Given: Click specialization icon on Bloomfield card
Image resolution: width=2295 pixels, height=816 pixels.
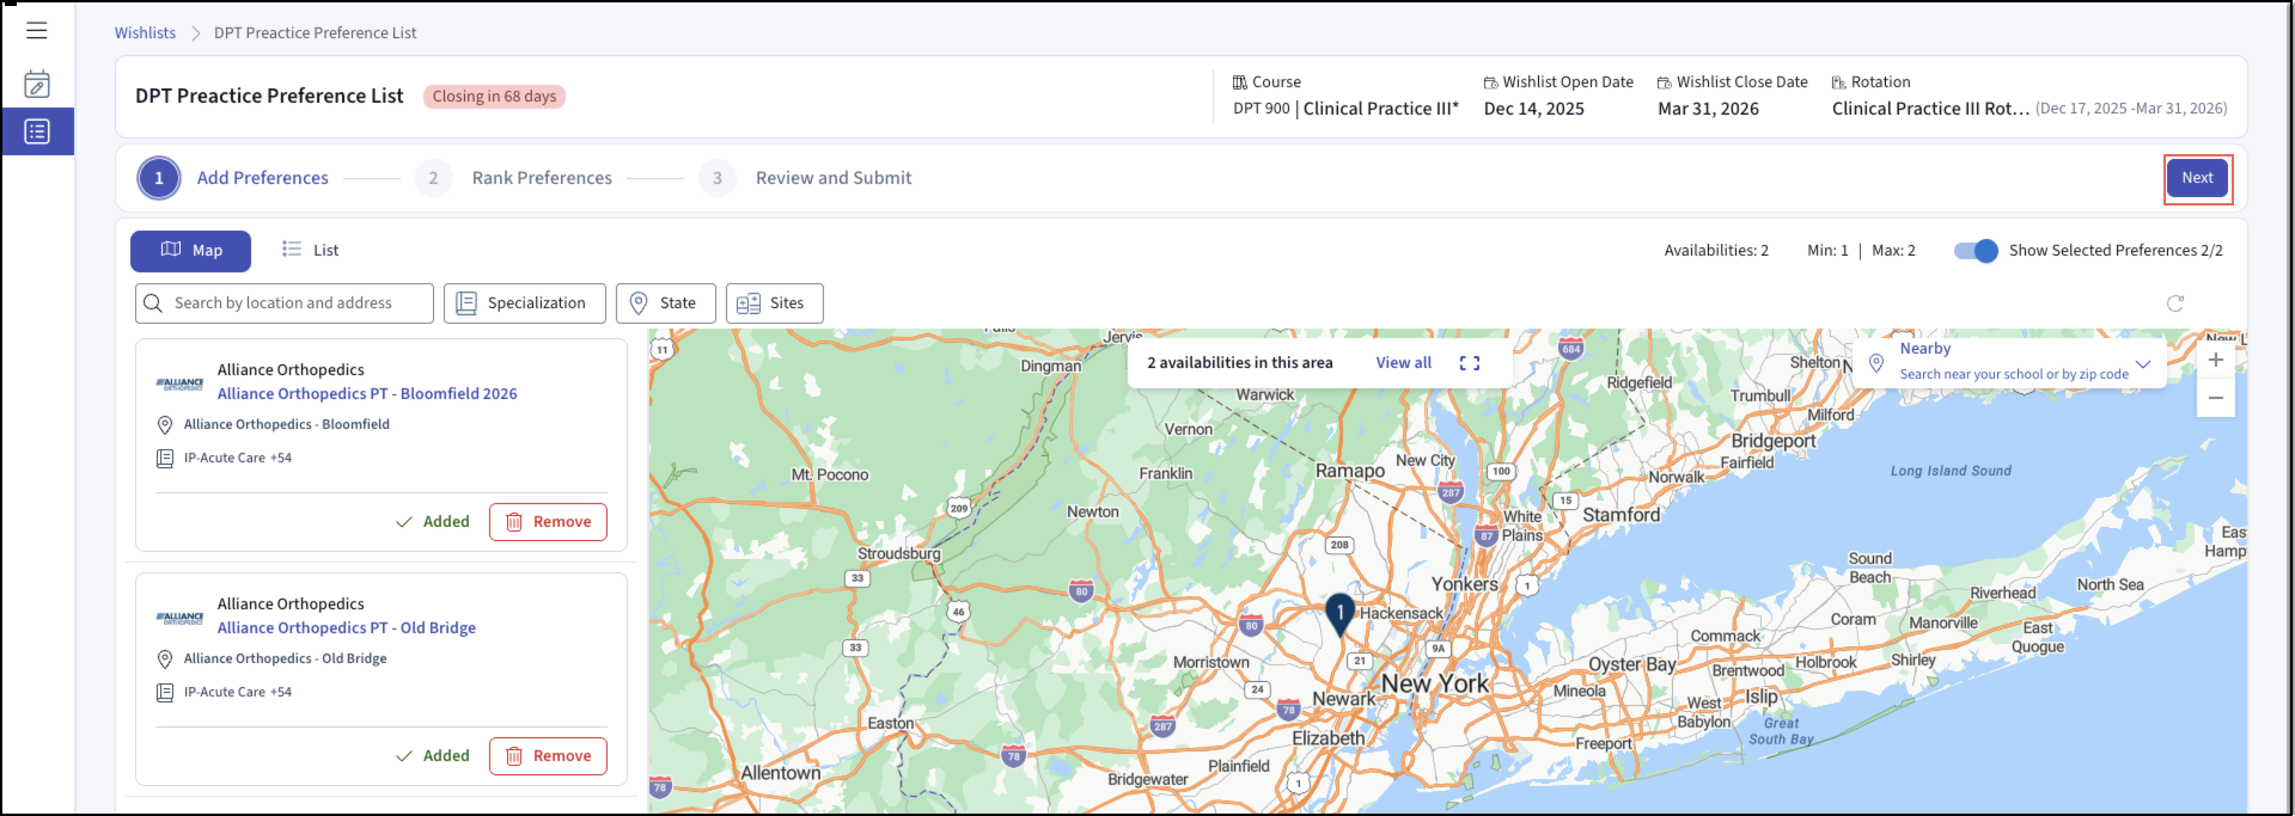Looking at the screenshot, I should (x=165, y=459).
